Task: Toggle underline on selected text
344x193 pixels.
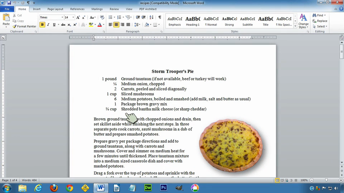Action: (54, 24)
